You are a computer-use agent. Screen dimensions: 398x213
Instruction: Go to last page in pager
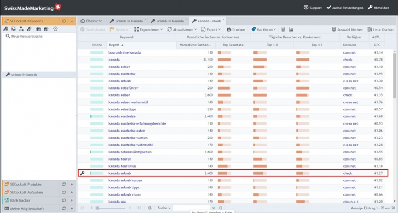(x=139, y=208)
